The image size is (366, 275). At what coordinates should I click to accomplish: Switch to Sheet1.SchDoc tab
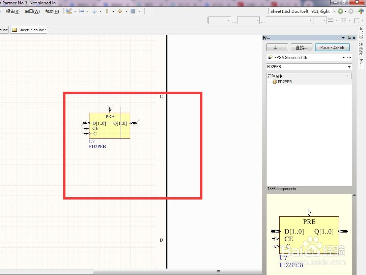[29, 30]
